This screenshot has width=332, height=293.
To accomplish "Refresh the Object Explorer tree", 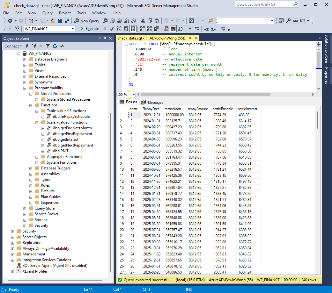I will pyautogui.click(x=55, y=46).
